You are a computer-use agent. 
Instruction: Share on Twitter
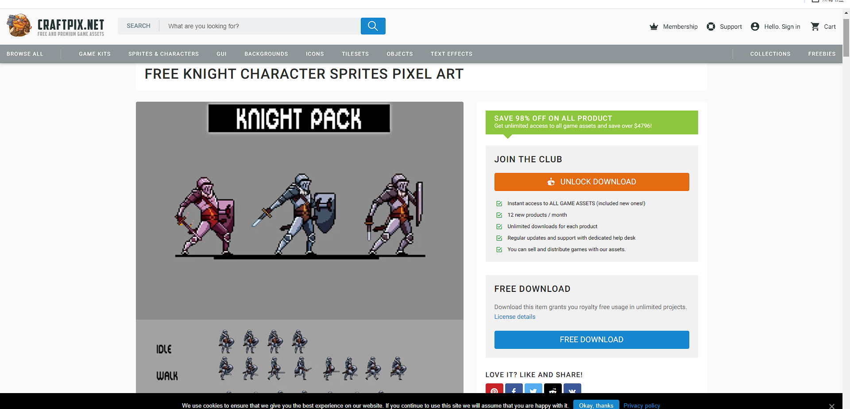point(533,389)
